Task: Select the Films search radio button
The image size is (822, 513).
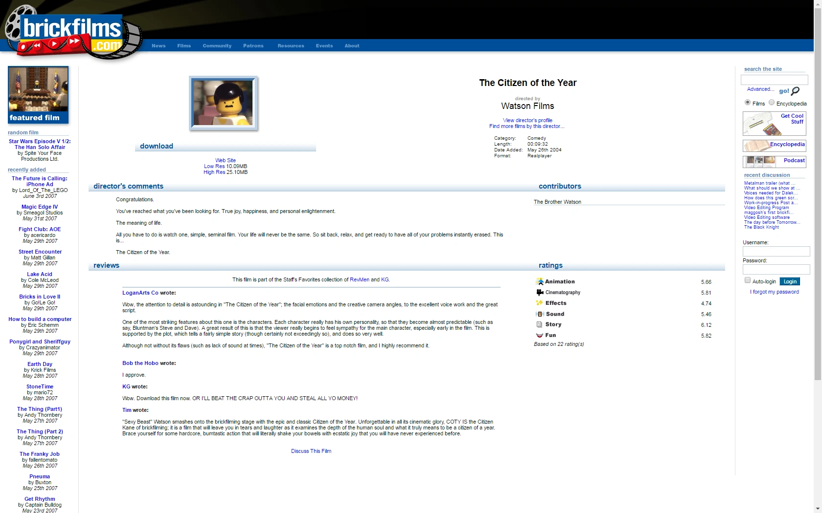Action: point(748,103)
